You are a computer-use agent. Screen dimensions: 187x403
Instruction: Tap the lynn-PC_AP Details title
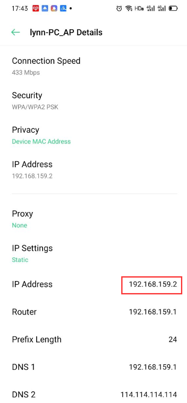66,32
